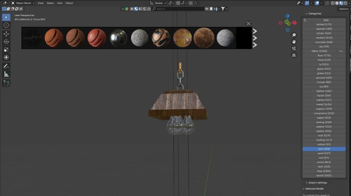Select the Move tool
This screenshot has height=196, width=351.
coord(6,34)
